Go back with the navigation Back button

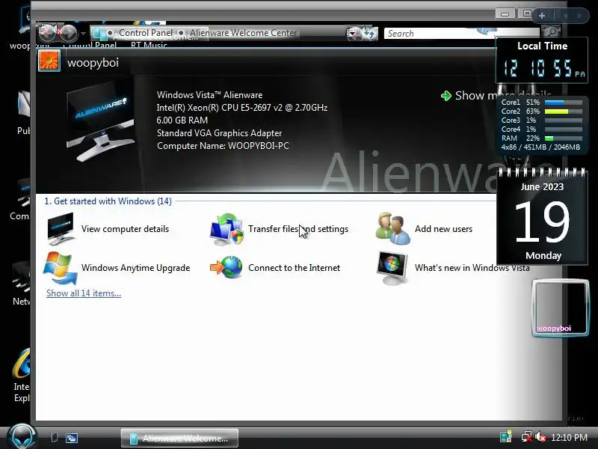48,32
